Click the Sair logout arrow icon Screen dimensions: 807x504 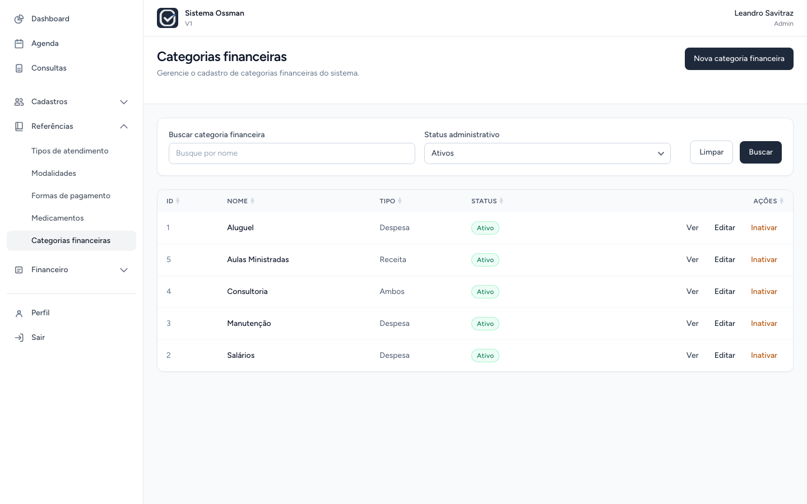[19, 338]
